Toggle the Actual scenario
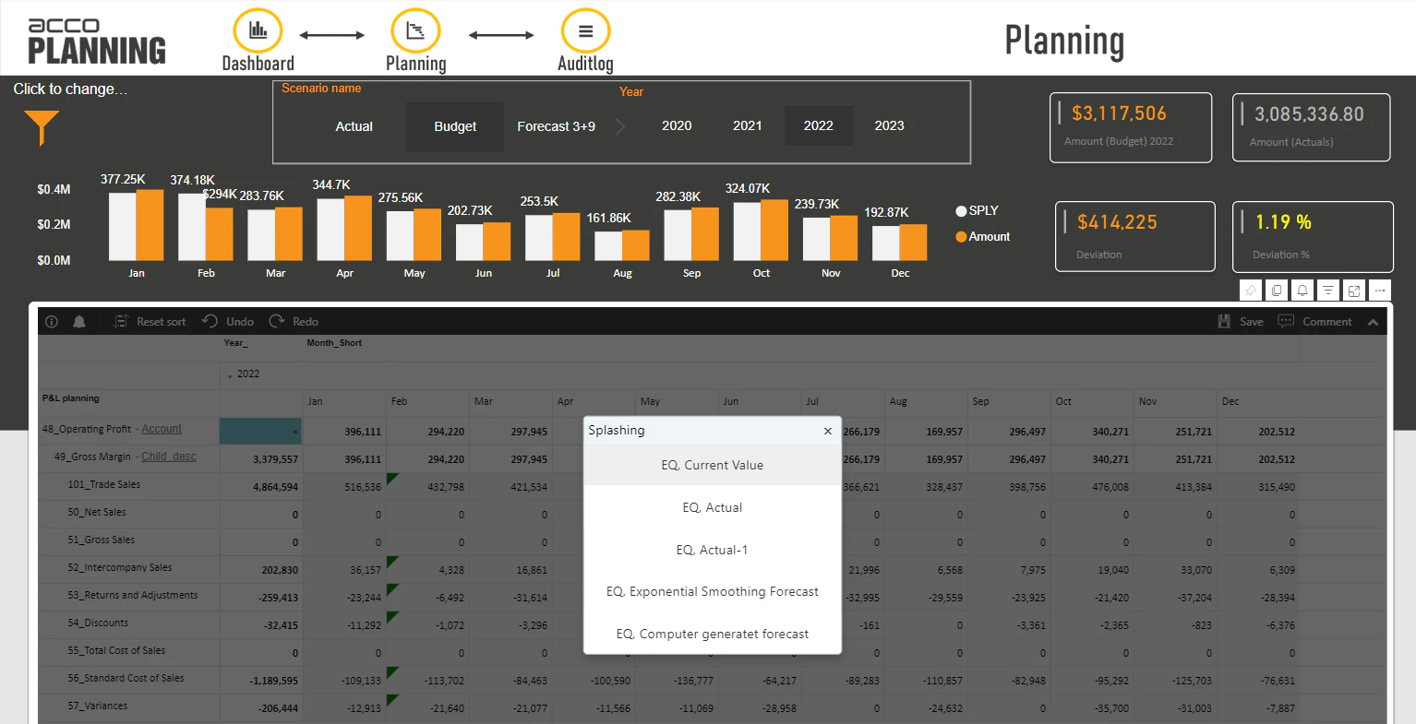 click(354, 125)
